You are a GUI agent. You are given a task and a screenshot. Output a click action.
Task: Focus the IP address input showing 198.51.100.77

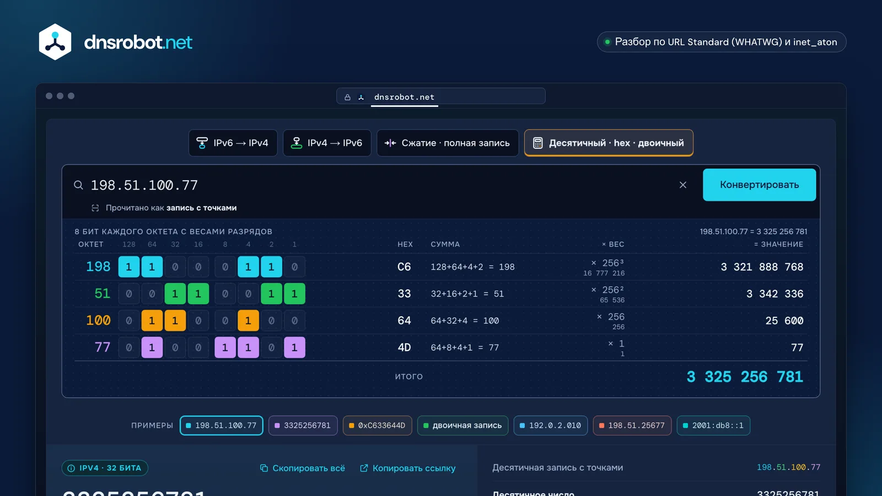coord(380,185)
